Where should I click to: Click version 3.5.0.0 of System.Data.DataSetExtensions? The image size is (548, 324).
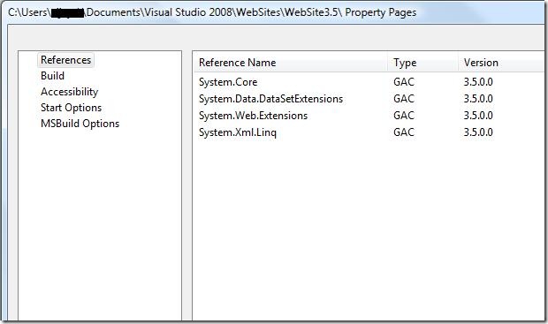coord(478,99)
